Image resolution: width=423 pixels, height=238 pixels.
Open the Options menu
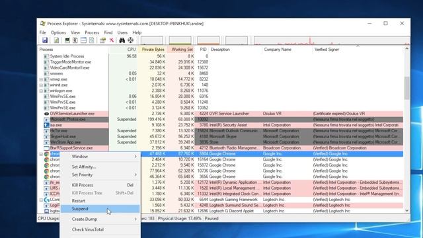(x=58, y=32)
